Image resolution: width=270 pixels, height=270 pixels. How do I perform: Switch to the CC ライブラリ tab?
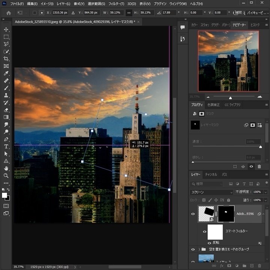pyautogui.click(x=232, y=105)
